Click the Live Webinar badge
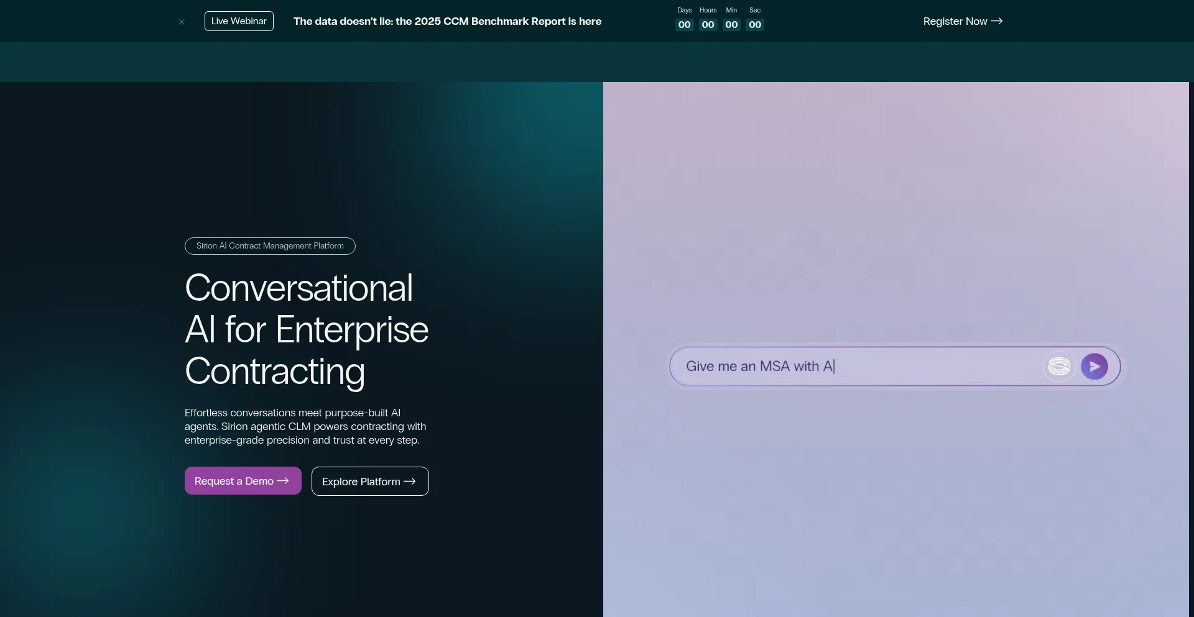This screenshot has height=617, width=1194. click(239, 21)
